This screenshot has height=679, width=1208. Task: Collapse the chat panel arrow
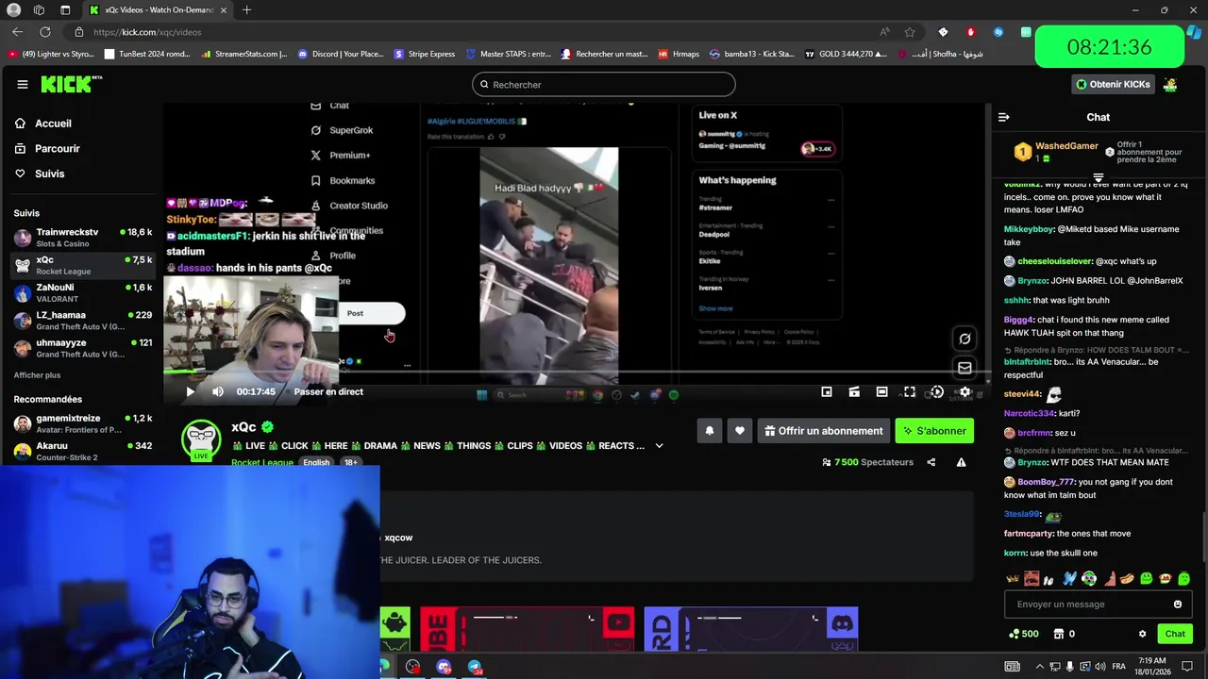[x=1003, y=117]
